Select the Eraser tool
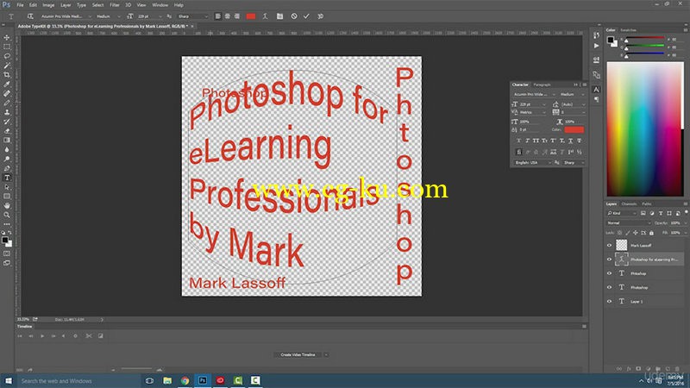Screen dimensions: 690x388 pyautogui.click(x=7, y=131)
